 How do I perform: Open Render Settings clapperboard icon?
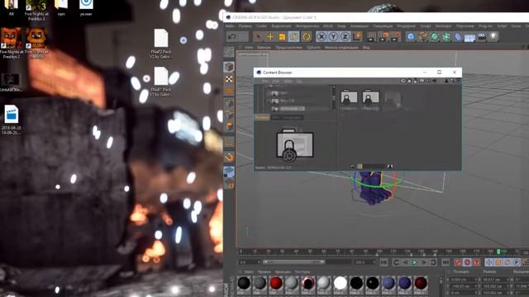tap(395, 36)
